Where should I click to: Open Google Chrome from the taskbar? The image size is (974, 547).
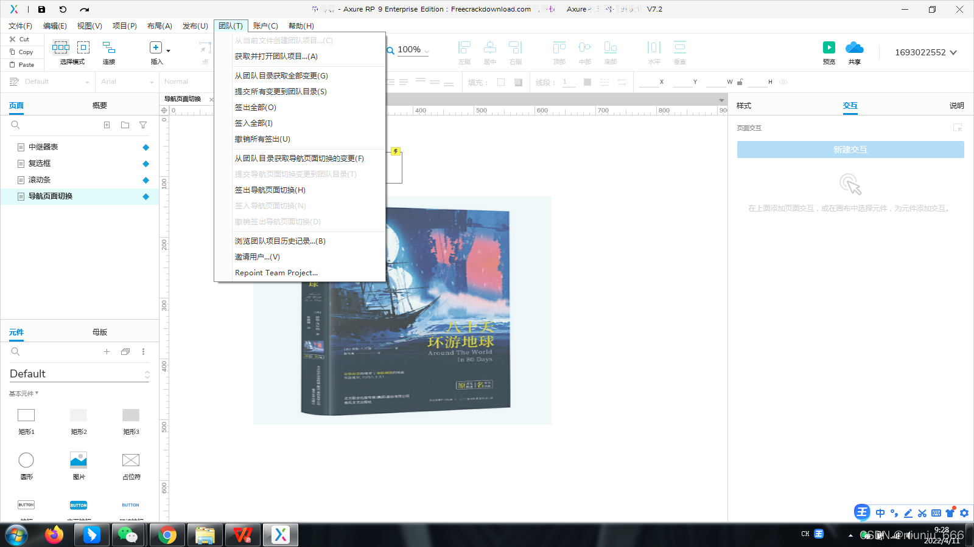(x=167, y=535)
